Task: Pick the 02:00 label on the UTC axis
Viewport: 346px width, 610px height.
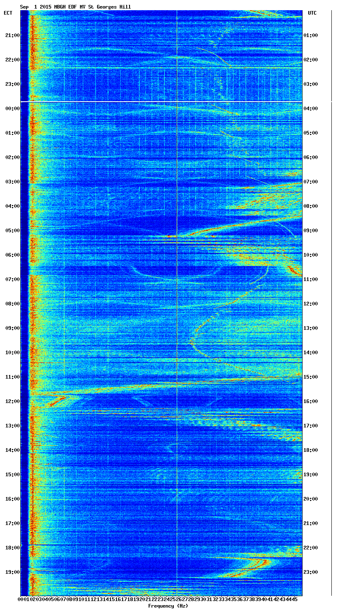Action: pos(311,60)
